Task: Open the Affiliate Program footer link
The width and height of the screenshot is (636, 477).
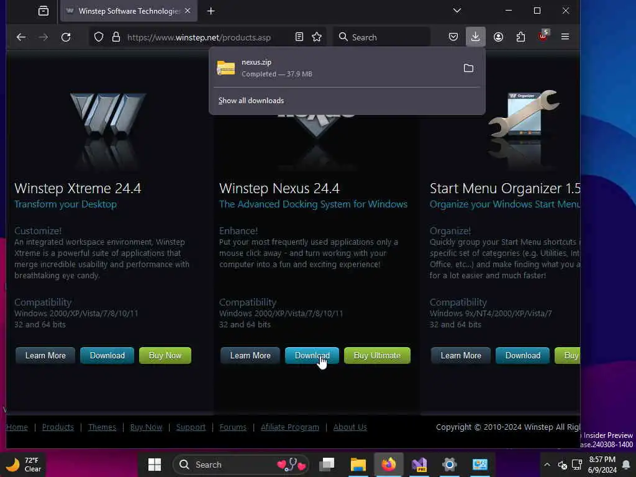Action: click(x=290, y=427)
